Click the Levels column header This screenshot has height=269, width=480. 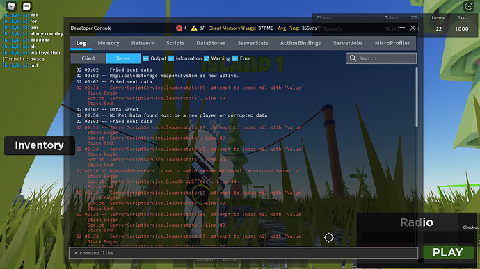tap(438, 18)
